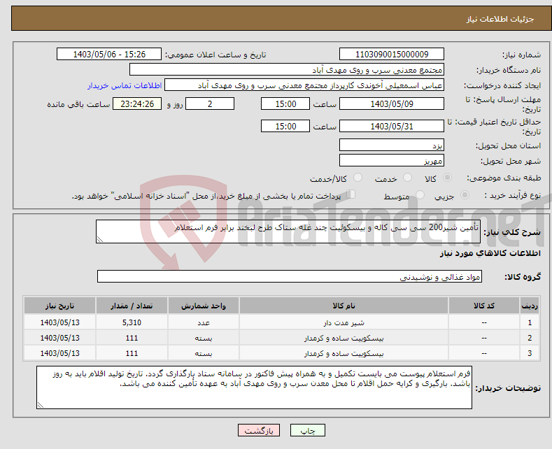Click the تاریخ نیاز column header
This screenshot has height=449, width=552.
60,306
